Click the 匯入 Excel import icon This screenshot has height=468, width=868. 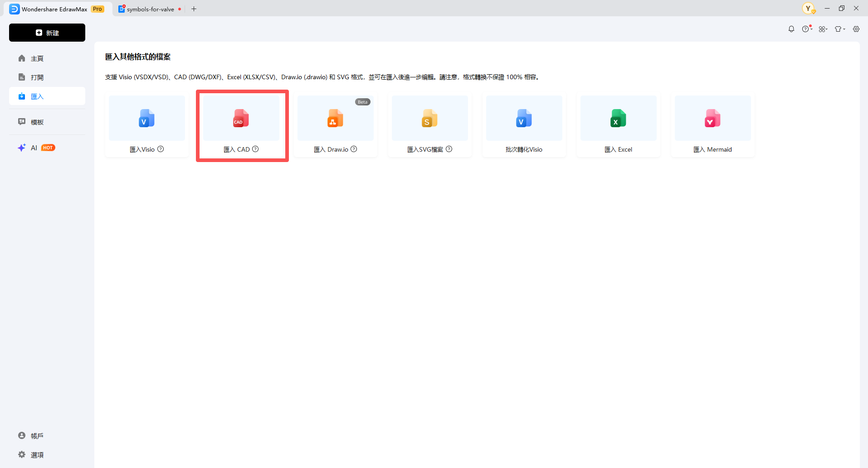(x=618, y=119)
